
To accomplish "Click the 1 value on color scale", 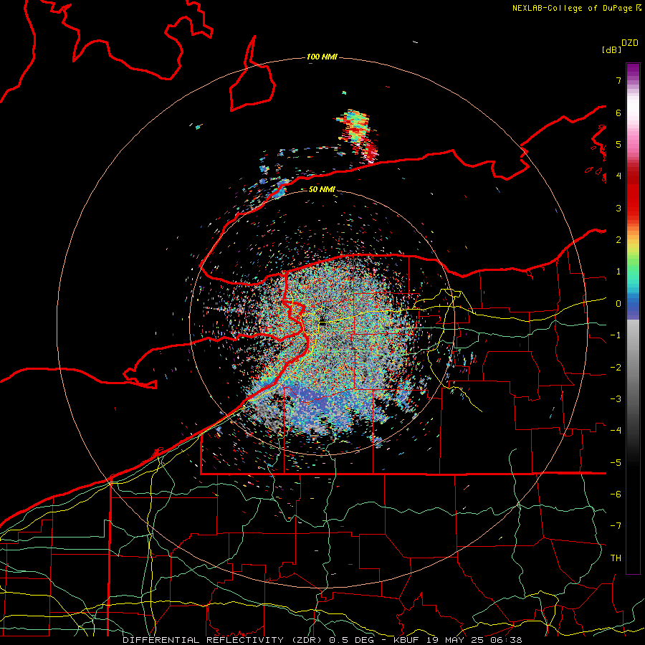I will click(x=618, y=272).
